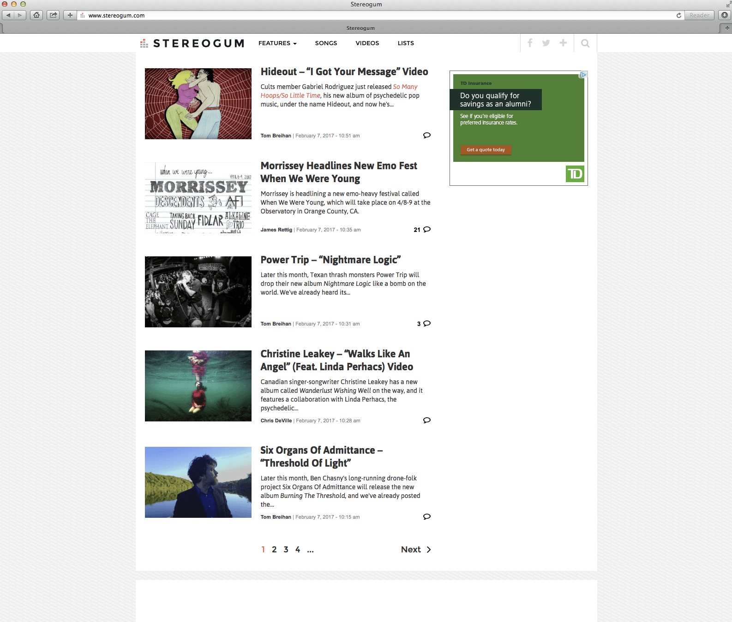Click the plus icon in site header
The height and width of the screenshot is (622, 732).
[563, 43]
